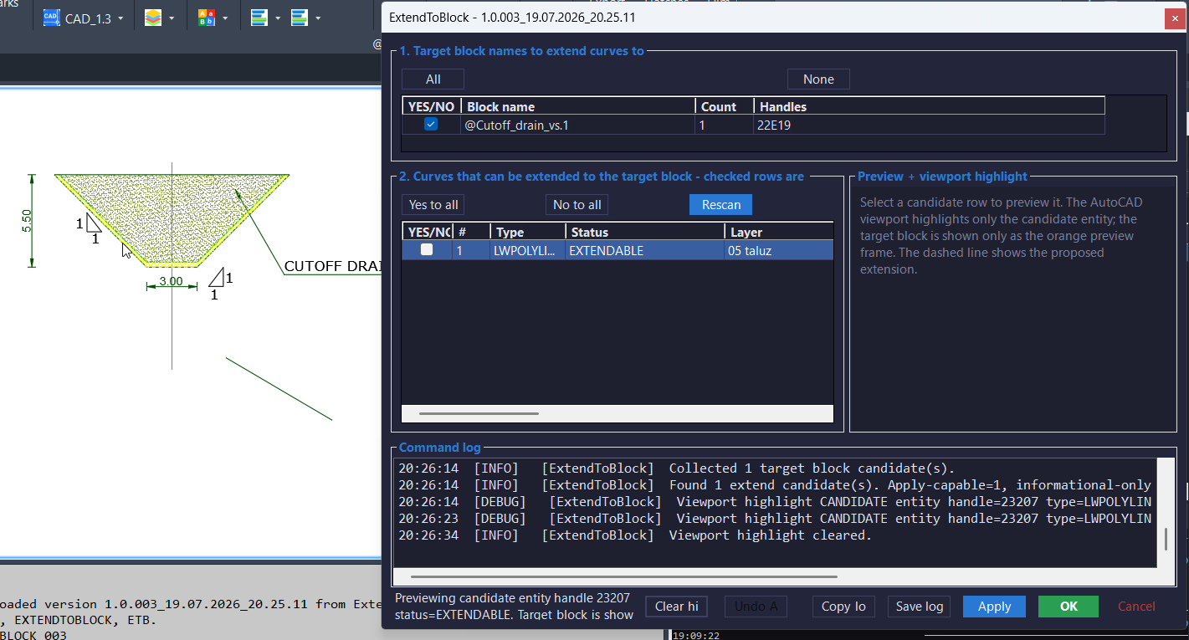Viewport: 1189px width, 640px height.
Task: Click the All target blocks button
Action: (x=433, y=79)
